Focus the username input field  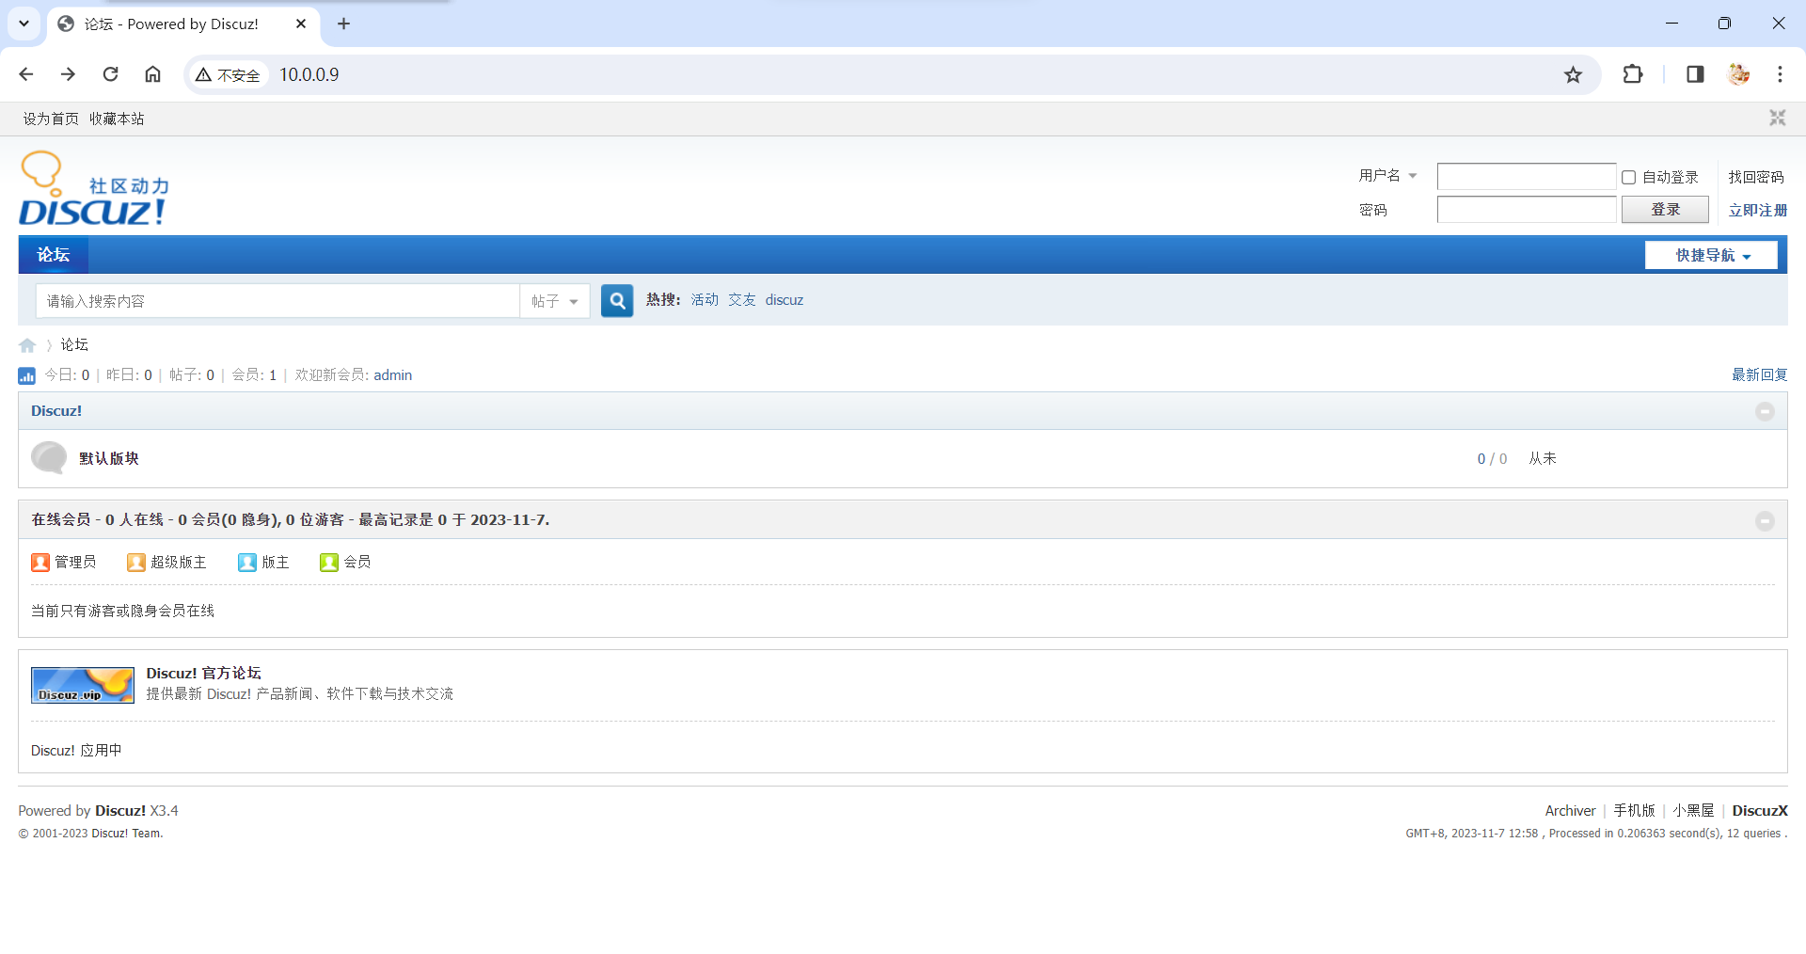click(1527, 177)
